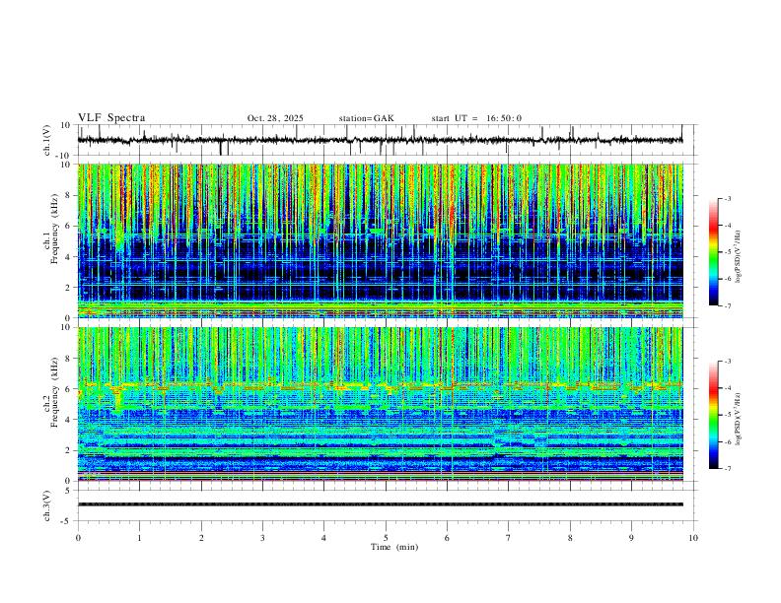
Task: Click the "start UT = 16:50:0" text
Action: coord(476,118)
